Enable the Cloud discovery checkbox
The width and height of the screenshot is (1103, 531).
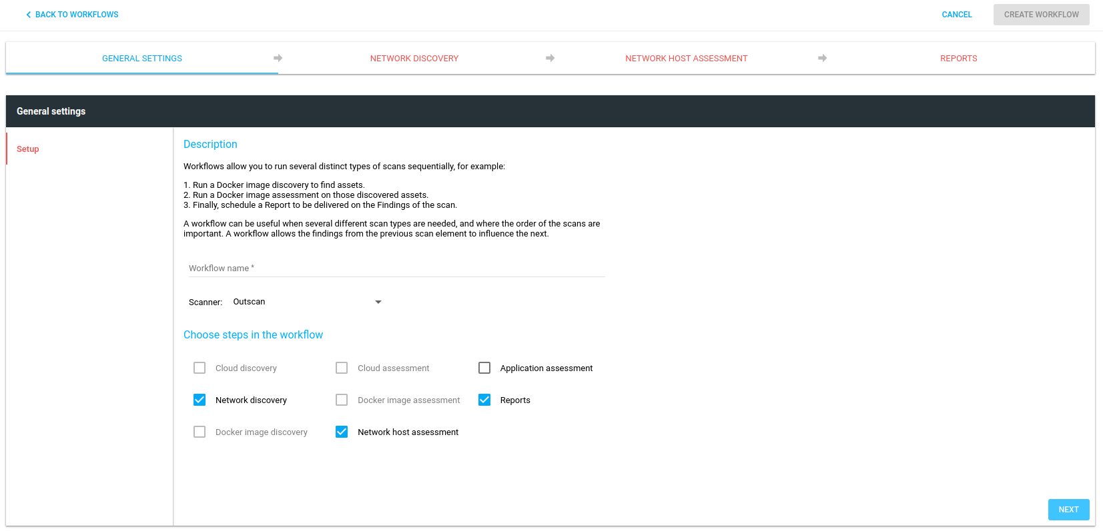[x=200, y=368]
